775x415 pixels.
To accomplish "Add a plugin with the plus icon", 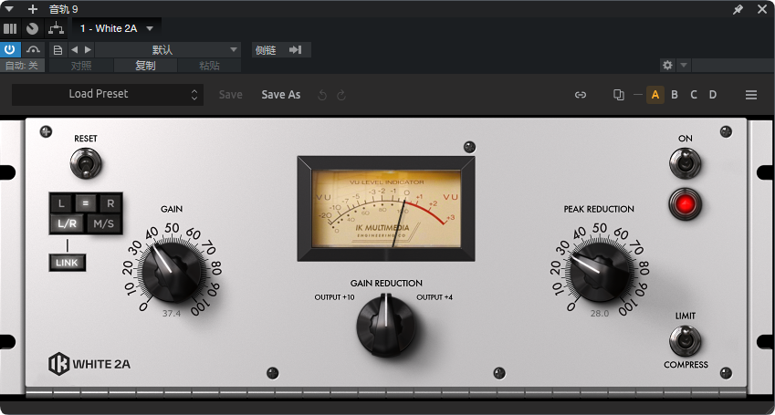I will pos(33,9).
